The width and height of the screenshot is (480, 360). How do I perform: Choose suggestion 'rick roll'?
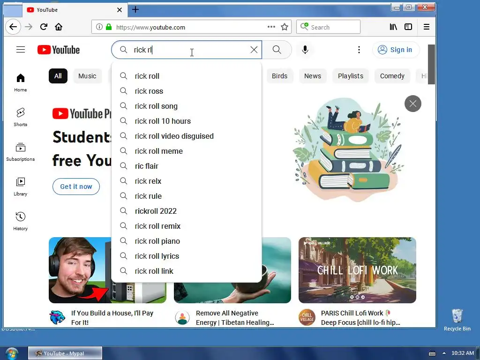[x=187, y=76]
